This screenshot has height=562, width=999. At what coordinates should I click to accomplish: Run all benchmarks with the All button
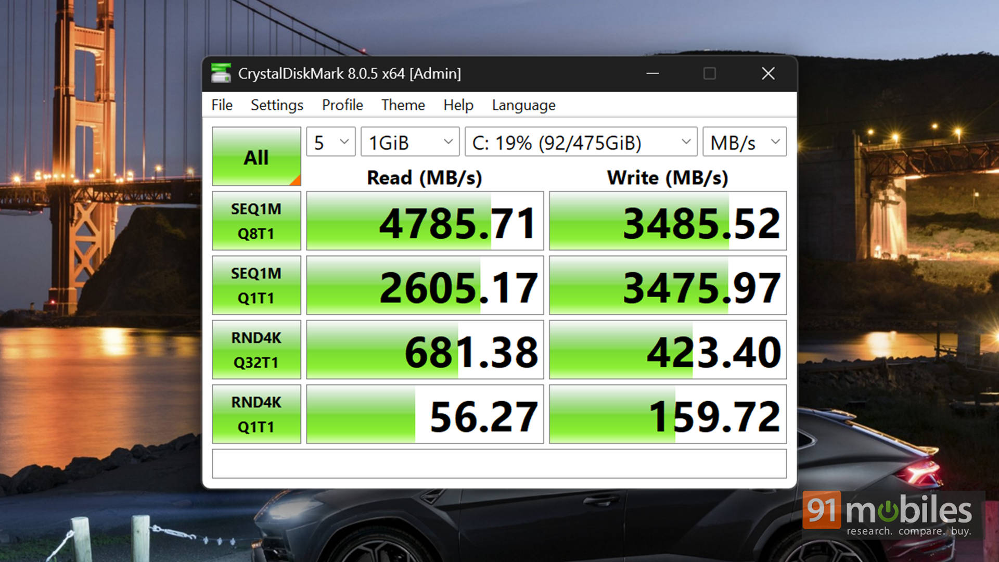[x=256, y=157]
